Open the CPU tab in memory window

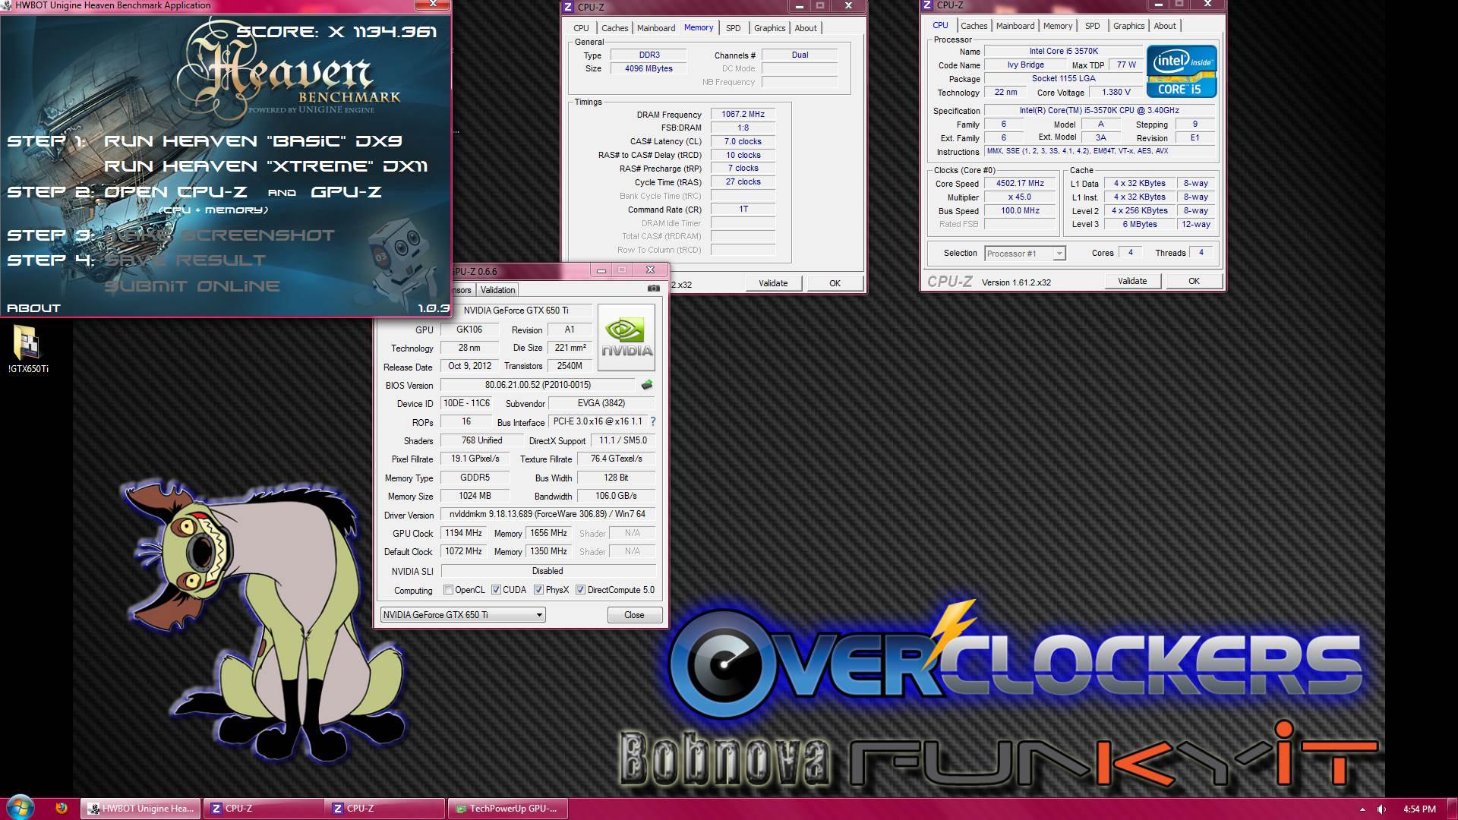point(581,28)
